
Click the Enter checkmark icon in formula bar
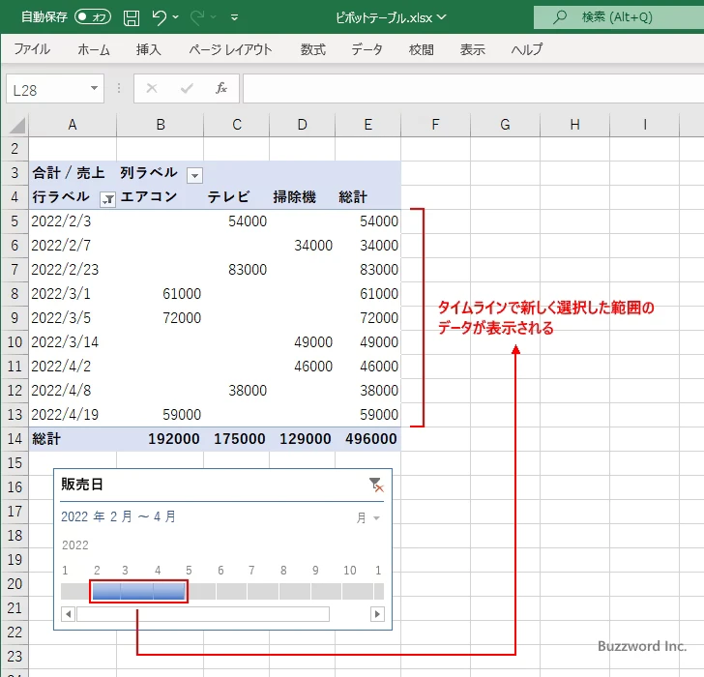point(187,88)
